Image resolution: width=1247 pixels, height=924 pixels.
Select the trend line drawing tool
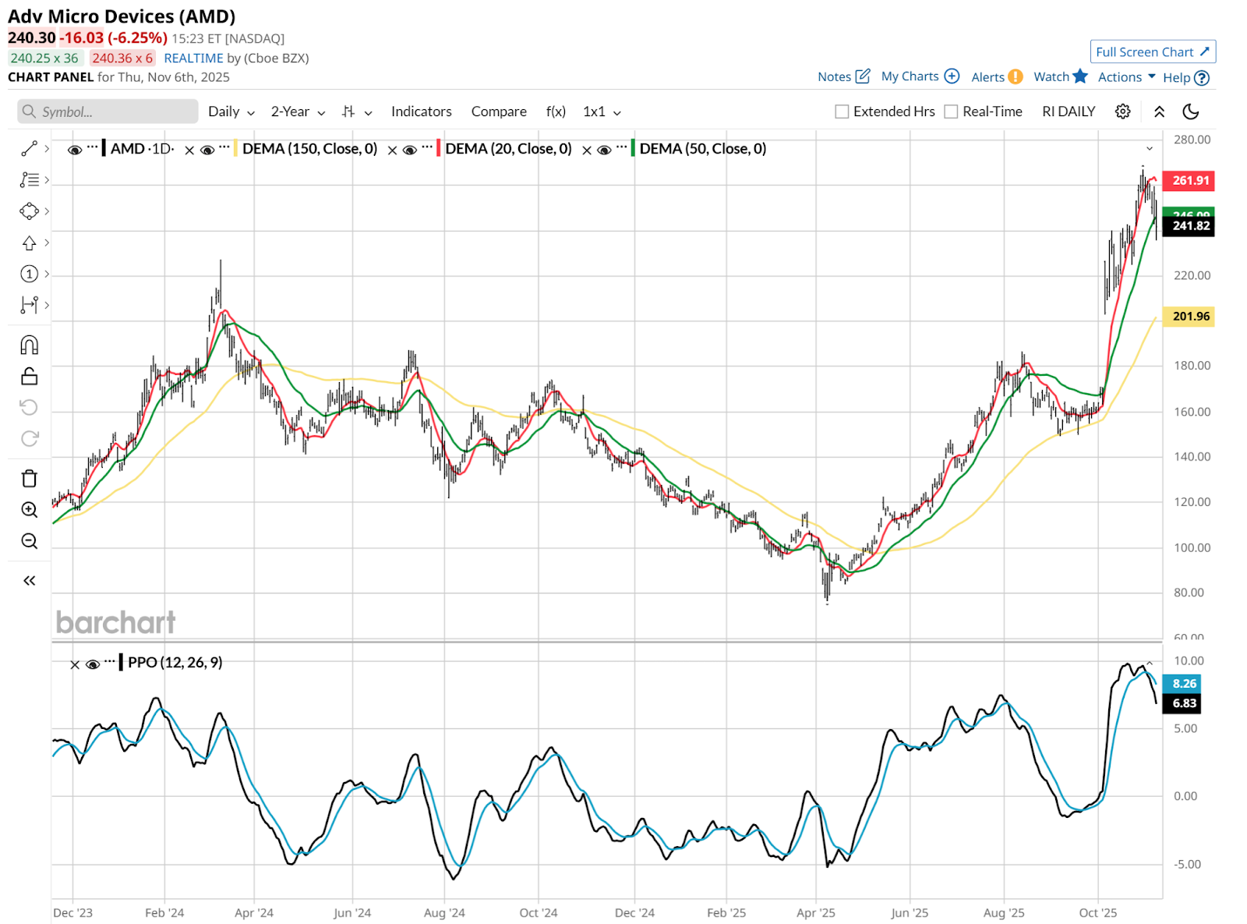pos(29,148)
